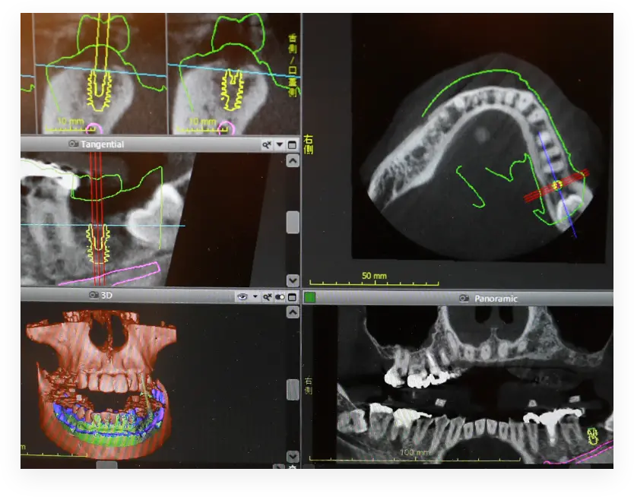This screenshot has height=497, width=634.
Task: Click scroll-down arrow of the Tangential view
Action: coord(292,280)
